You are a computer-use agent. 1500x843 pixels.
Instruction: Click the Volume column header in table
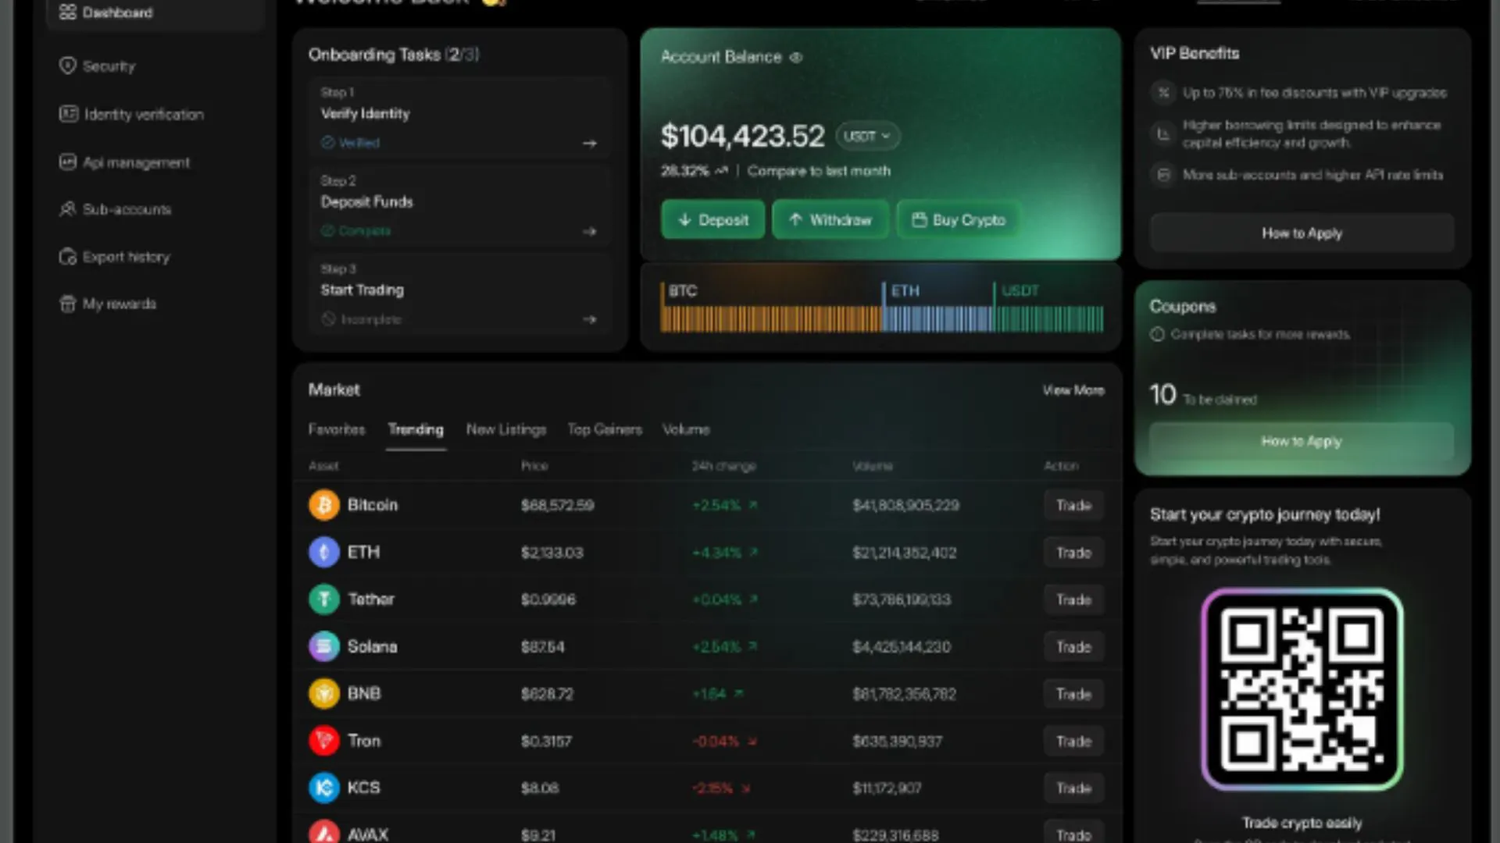click(873, 466)
